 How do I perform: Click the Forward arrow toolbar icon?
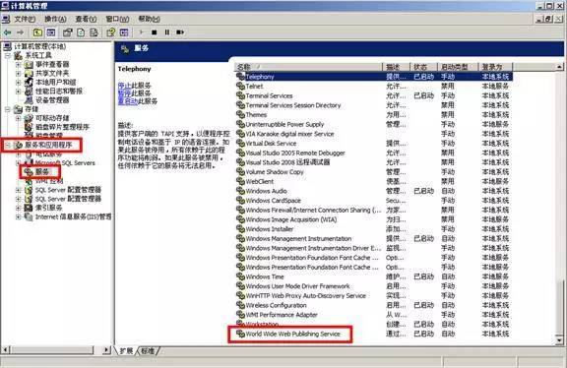click(x=21, y=32)
